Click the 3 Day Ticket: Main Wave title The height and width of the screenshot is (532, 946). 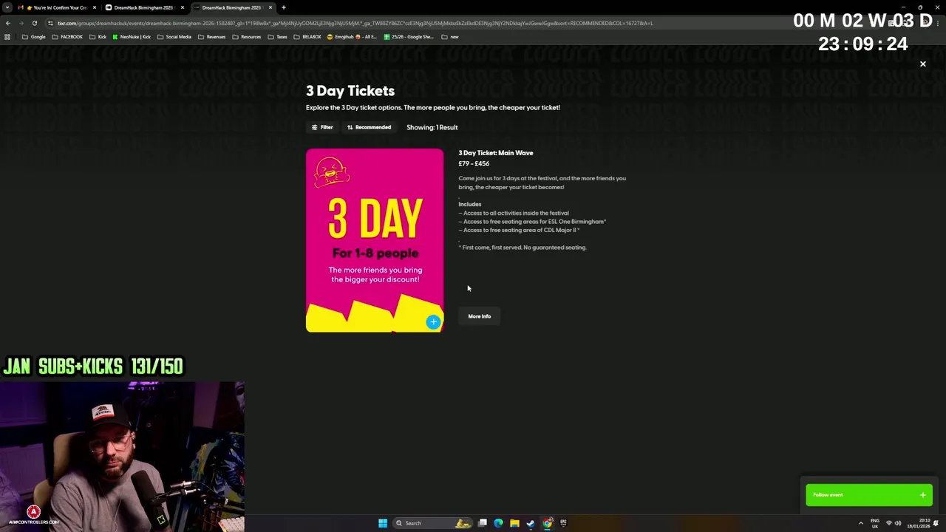tap(495, 153)
